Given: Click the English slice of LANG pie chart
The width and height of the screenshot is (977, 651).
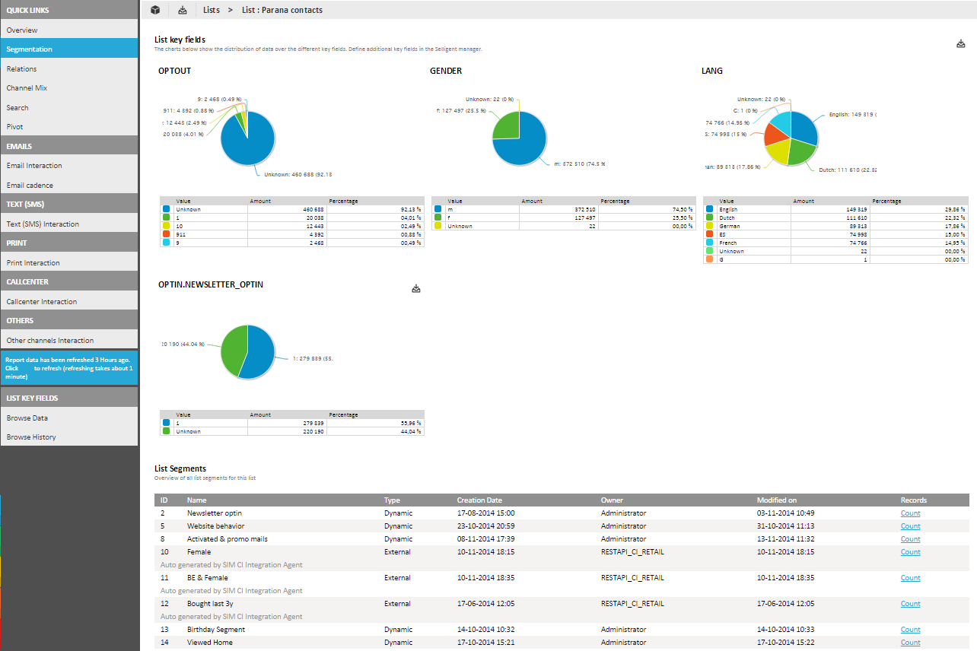Looking at the screenshot, I should [x=805, y=127].
